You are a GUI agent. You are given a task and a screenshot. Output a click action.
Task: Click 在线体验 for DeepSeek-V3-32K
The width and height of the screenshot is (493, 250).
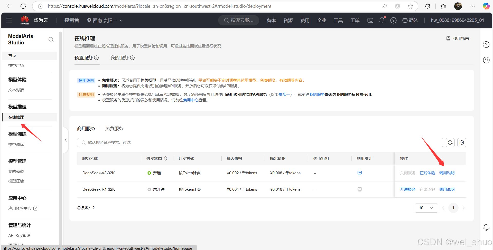(x=427, y=173)
